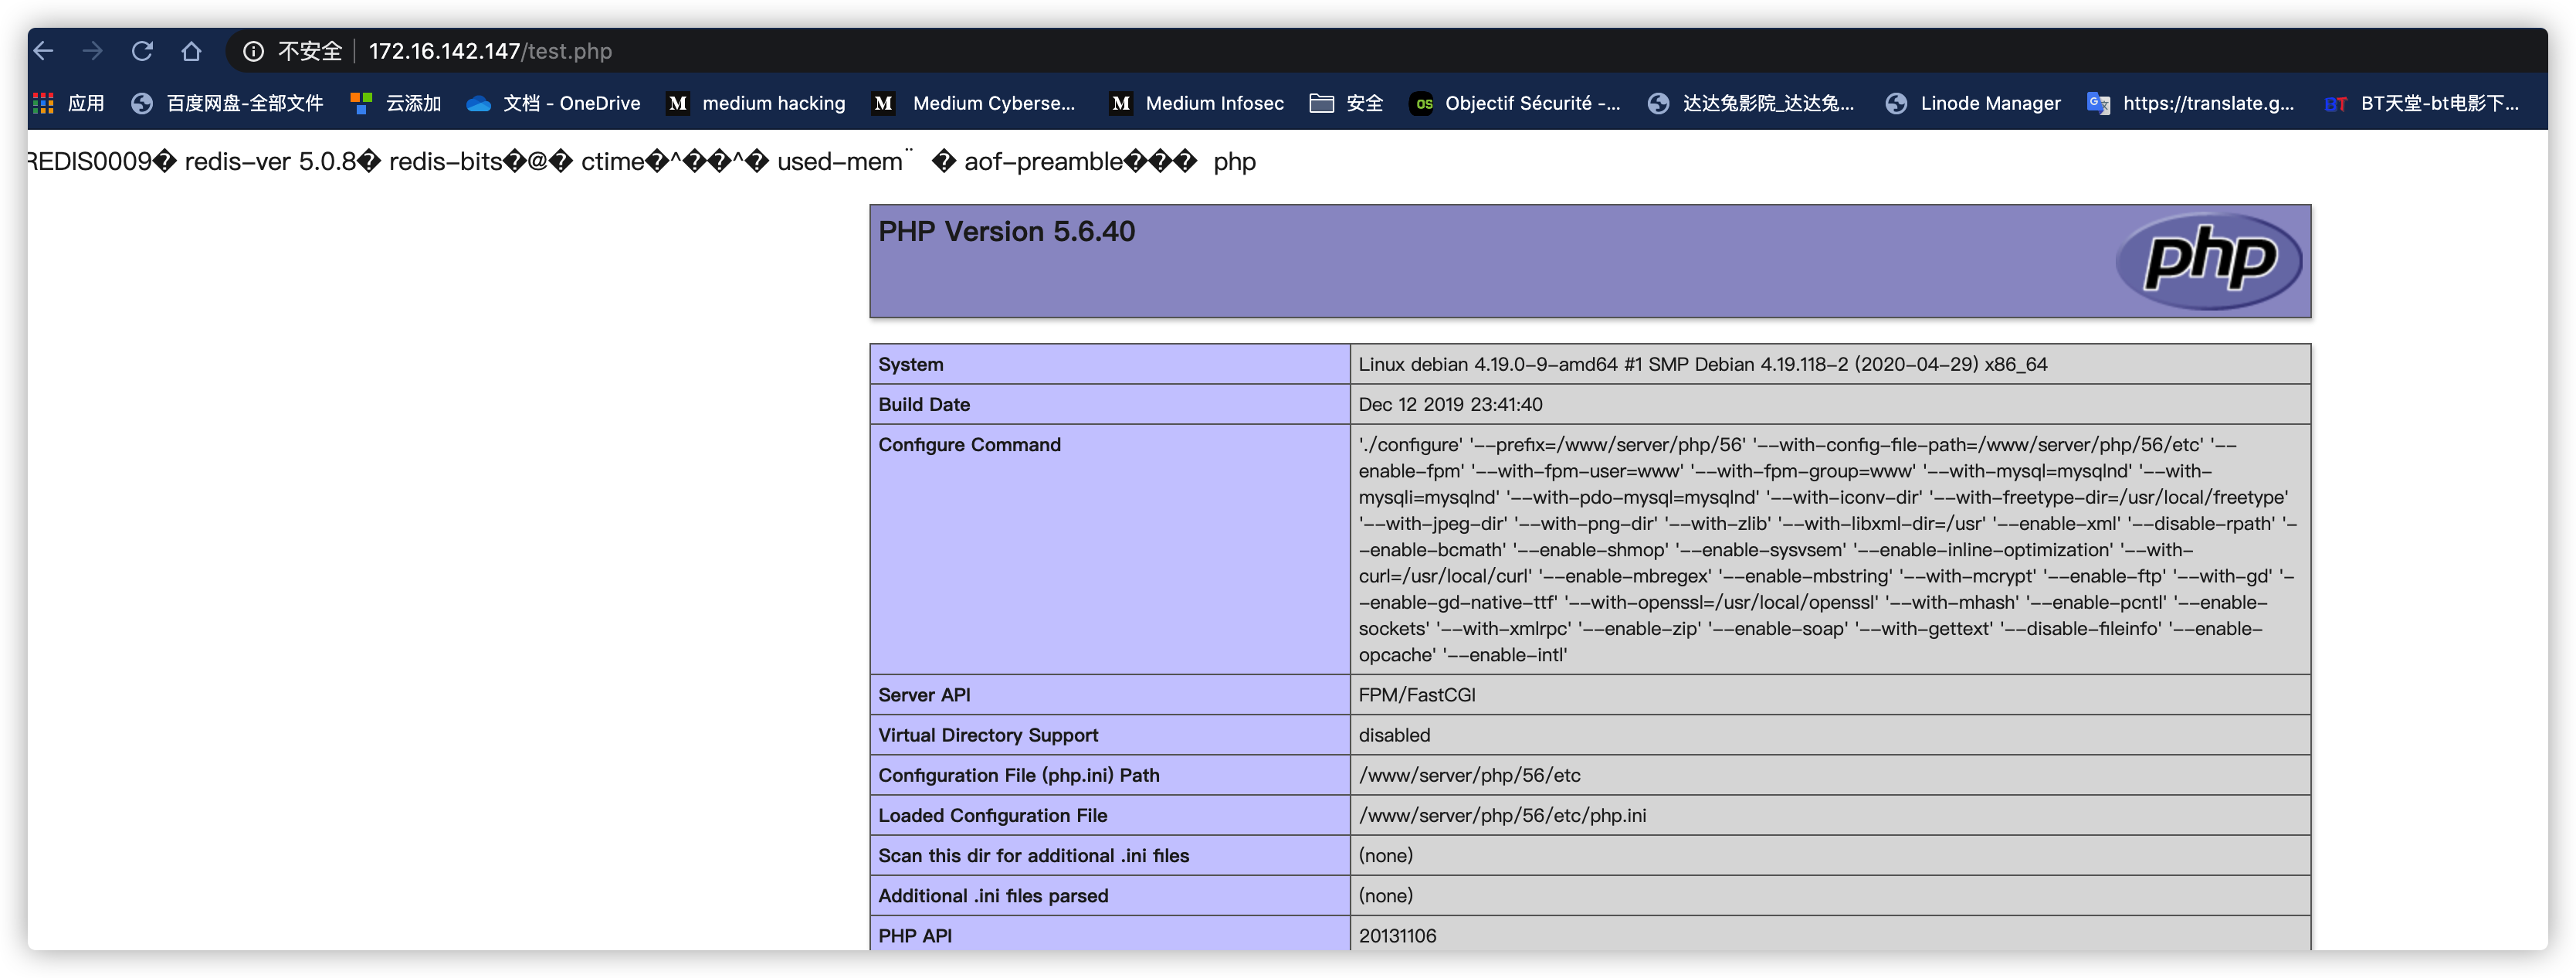Open the browser home page

click(191, 51)
